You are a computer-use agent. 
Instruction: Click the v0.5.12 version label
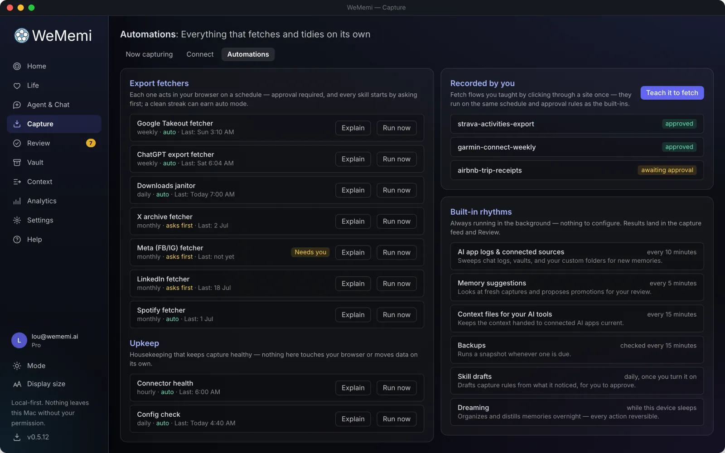pos(38,437)
